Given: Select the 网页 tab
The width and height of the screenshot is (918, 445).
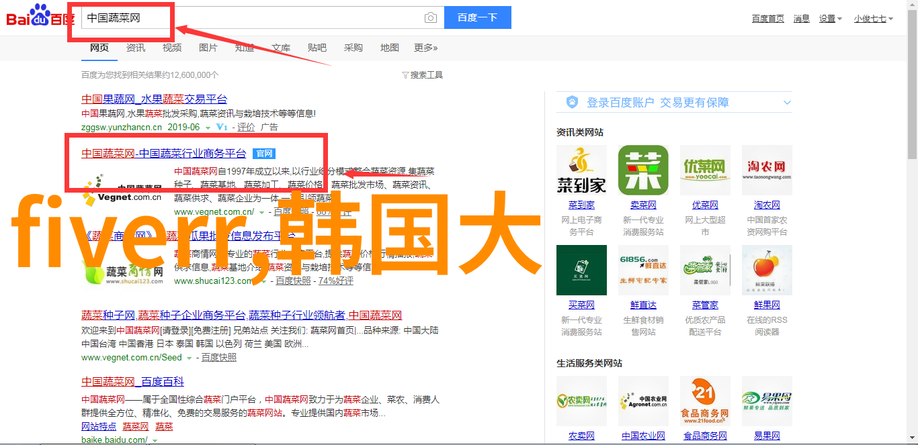Looking at the screenshot, I should tap(99, 48).
